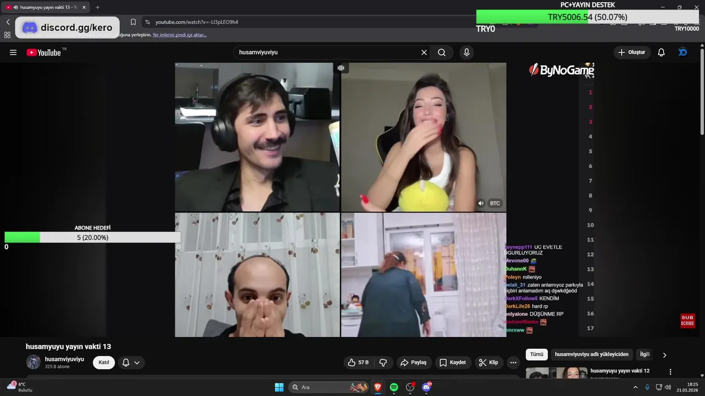Select the İlgili filter chip

tap(644, 355)
